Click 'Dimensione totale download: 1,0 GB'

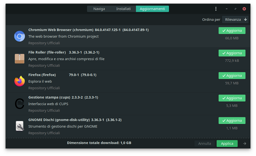99,143
